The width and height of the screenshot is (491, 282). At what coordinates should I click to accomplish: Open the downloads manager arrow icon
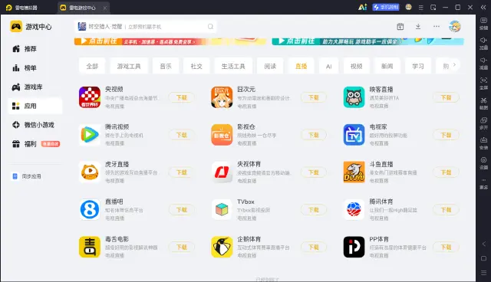coord(418,27)
